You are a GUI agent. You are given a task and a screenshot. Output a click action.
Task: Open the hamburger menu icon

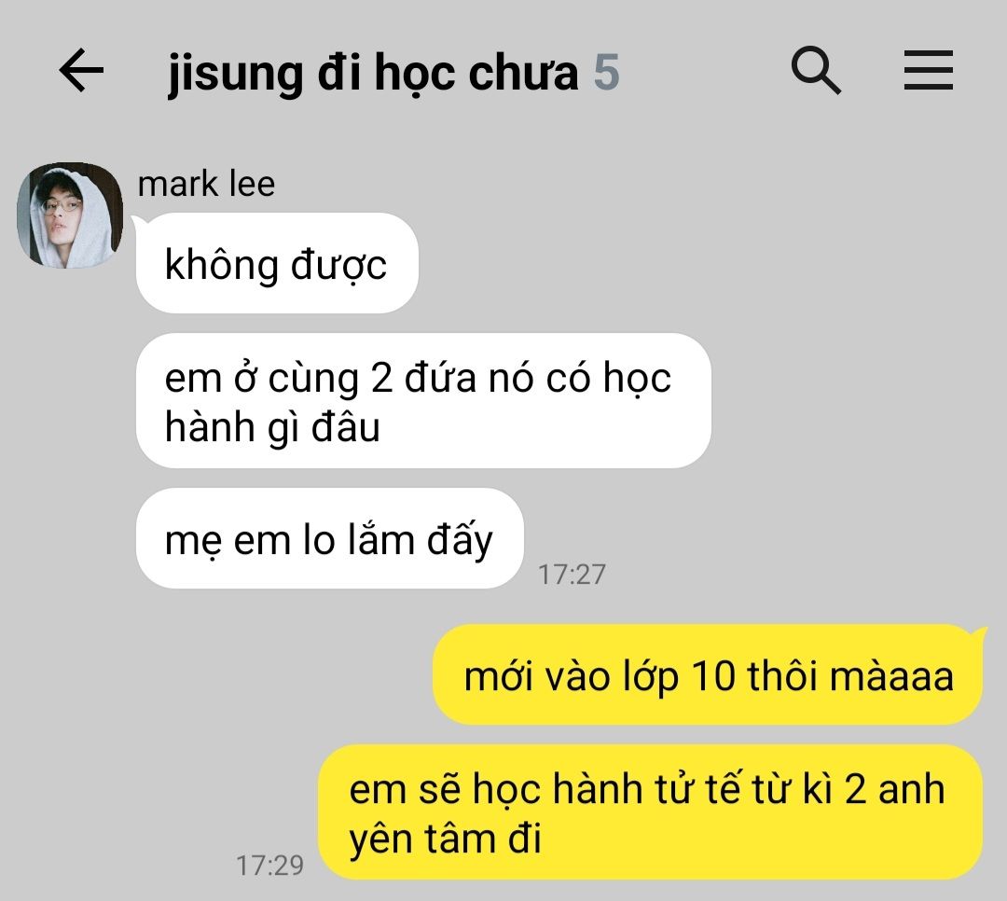928,70
